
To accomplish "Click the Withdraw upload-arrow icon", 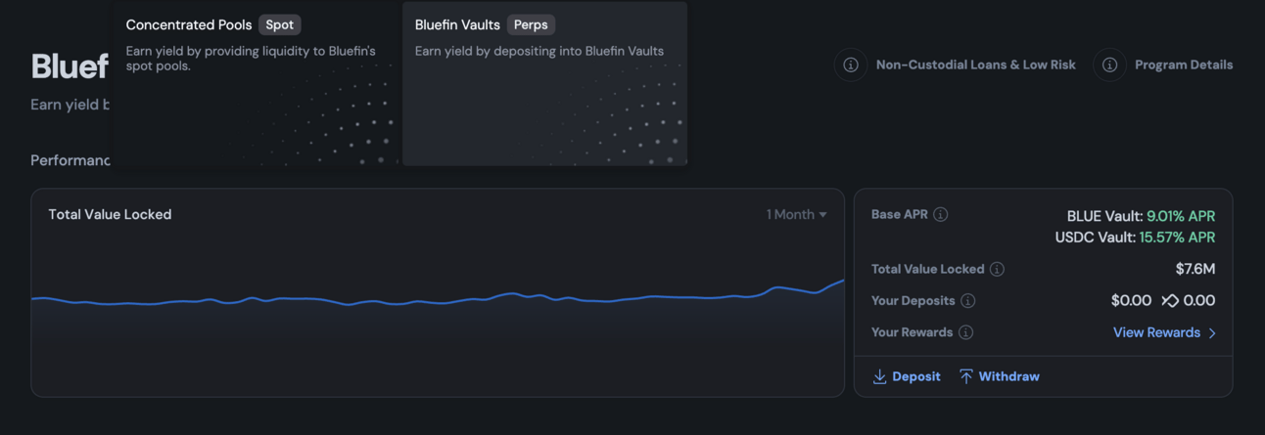I will (x=966, y=376).
